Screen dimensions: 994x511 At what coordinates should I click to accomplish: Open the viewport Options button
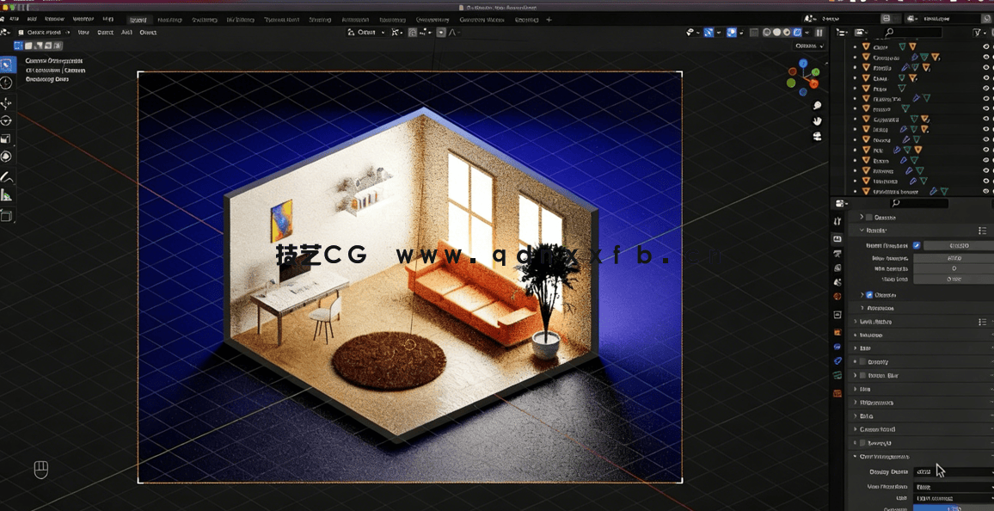(x=808, y=46)
